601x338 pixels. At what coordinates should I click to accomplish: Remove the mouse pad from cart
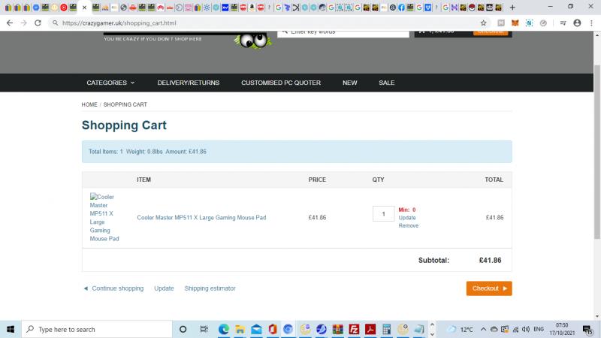point(409,226)
